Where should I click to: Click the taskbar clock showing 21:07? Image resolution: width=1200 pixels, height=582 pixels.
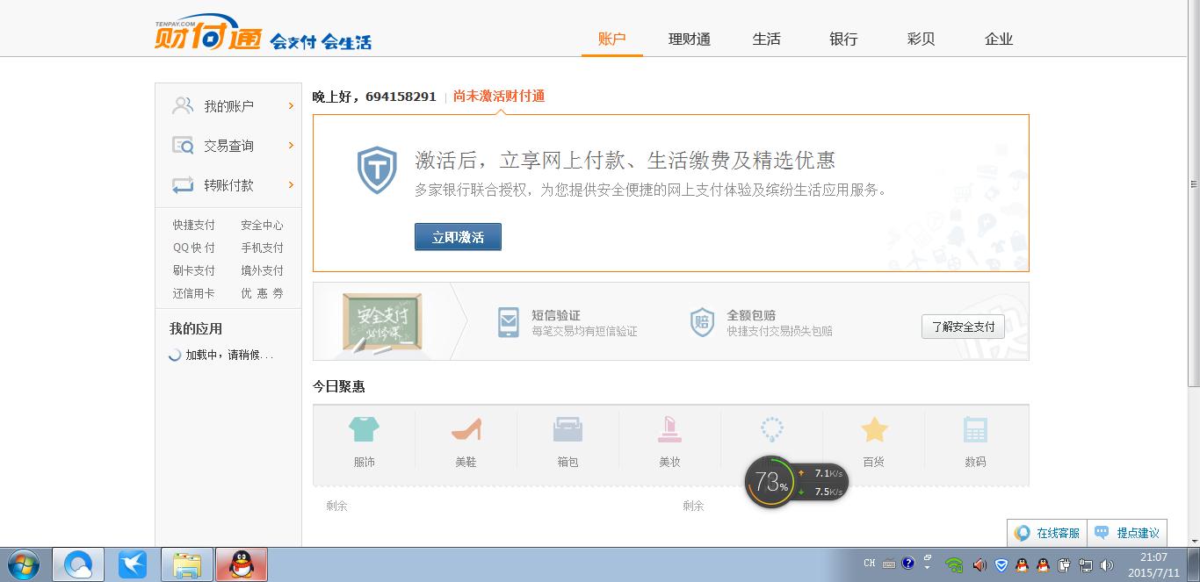pyautogui.click(x=1153, y=564)
